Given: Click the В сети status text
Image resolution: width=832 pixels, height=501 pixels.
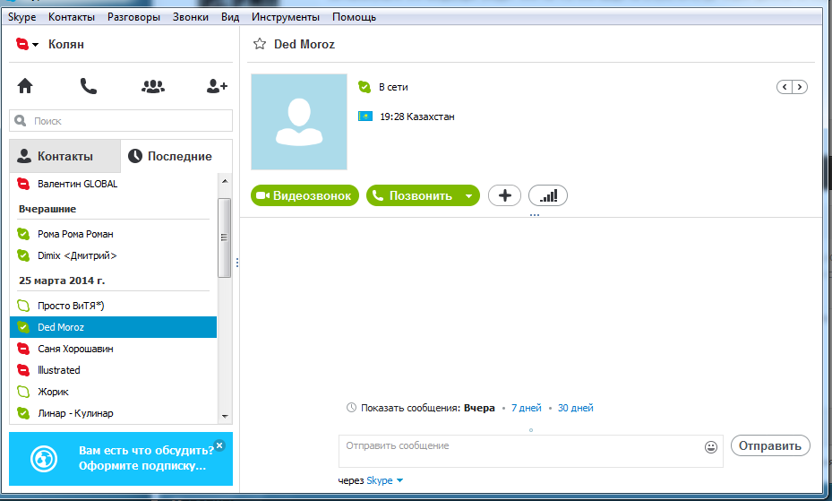Looking at the screenshot, I should coord(393,87).
